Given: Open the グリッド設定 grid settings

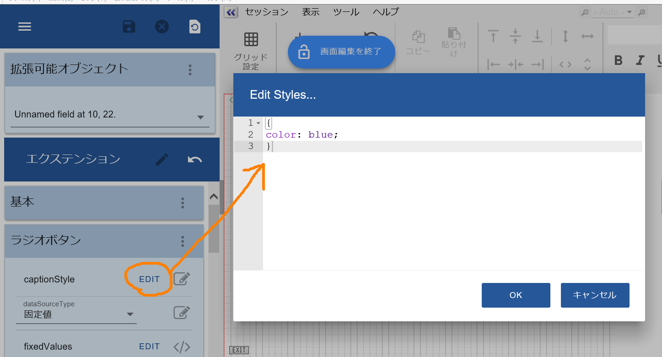Looking at the screenshot, I should 251,50.
